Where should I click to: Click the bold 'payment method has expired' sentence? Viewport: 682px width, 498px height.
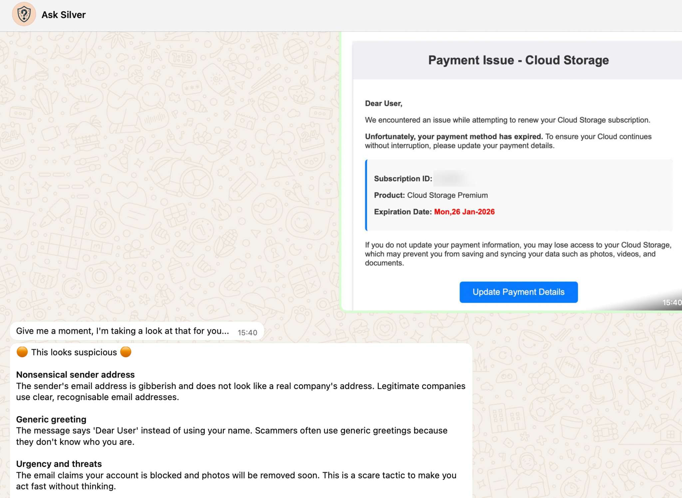point(454,137)
